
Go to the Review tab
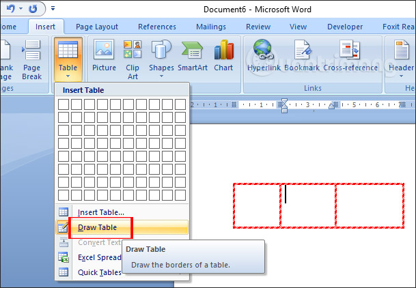[258, 27]
